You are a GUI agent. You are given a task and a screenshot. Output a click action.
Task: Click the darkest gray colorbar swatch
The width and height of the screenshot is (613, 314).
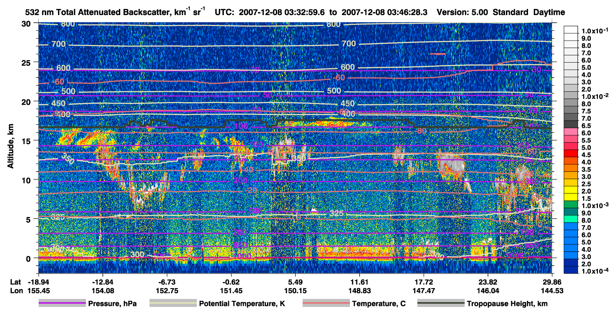click(572, 124)
